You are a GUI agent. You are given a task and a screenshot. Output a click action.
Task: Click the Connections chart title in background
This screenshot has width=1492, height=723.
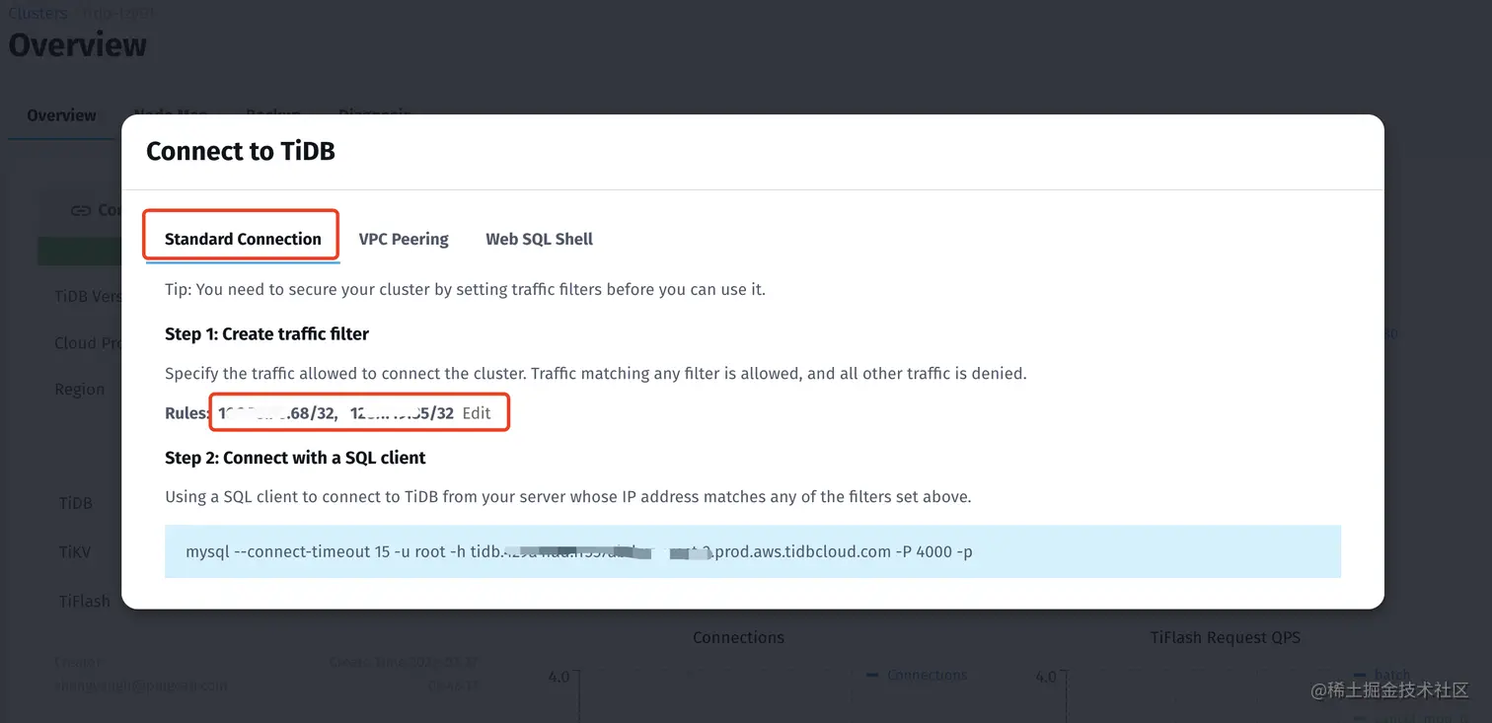738,637
